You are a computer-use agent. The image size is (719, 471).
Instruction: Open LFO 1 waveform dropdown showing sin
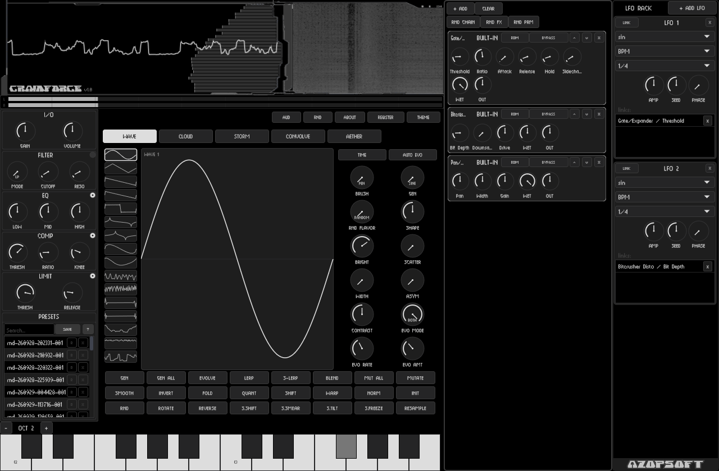click(665, 37)
